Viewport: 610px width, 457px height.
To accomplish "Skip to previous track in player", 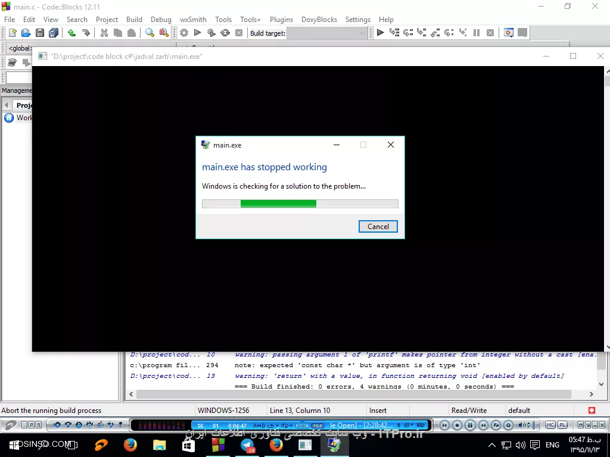I will tap(444, 425).
